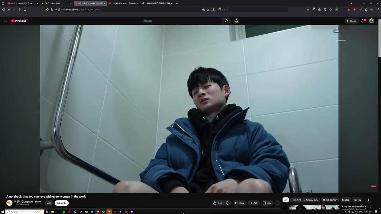
Task: Open Windows Start menu
Action: click(x=3, y=212)
